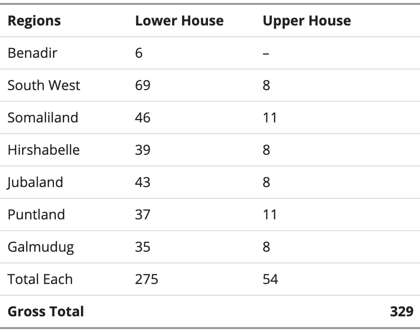Screen dimensions: 420x332
Task: Select South West's Lower House value 69
Action: pos(143,85)
